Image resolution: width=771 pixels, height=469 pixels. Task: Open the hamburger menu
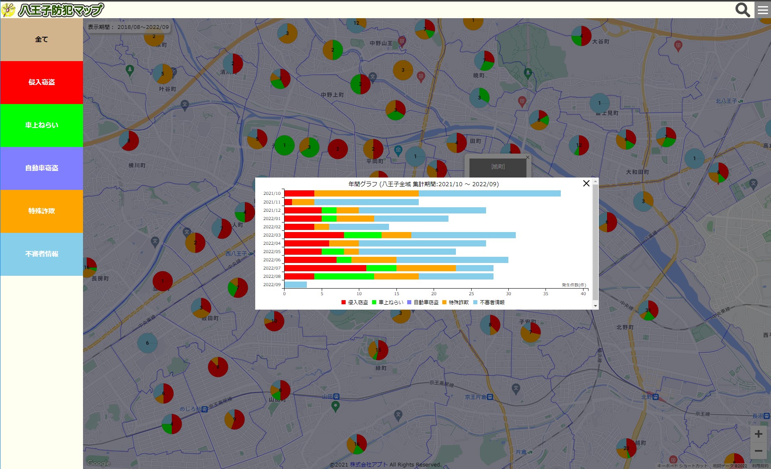763,9
